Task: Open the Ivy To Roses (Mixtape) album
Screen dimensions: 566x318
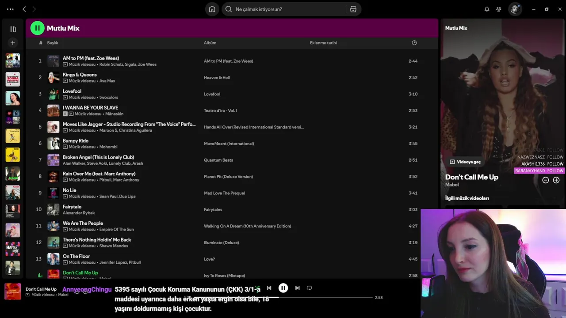Action: click(x=224, y=276)
